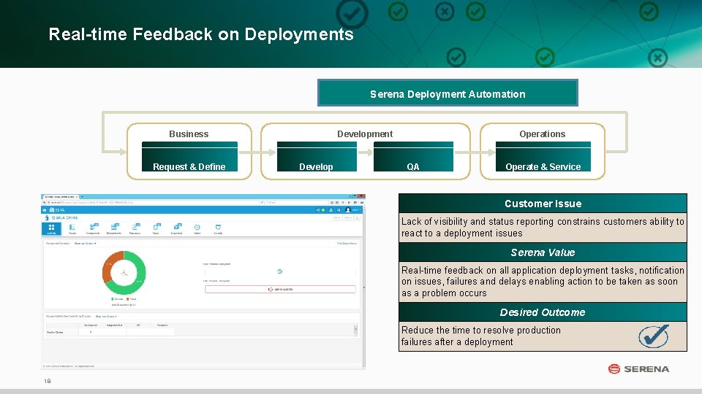Click the QA box
Screen dimensions: 702x394
click(413, 157)
